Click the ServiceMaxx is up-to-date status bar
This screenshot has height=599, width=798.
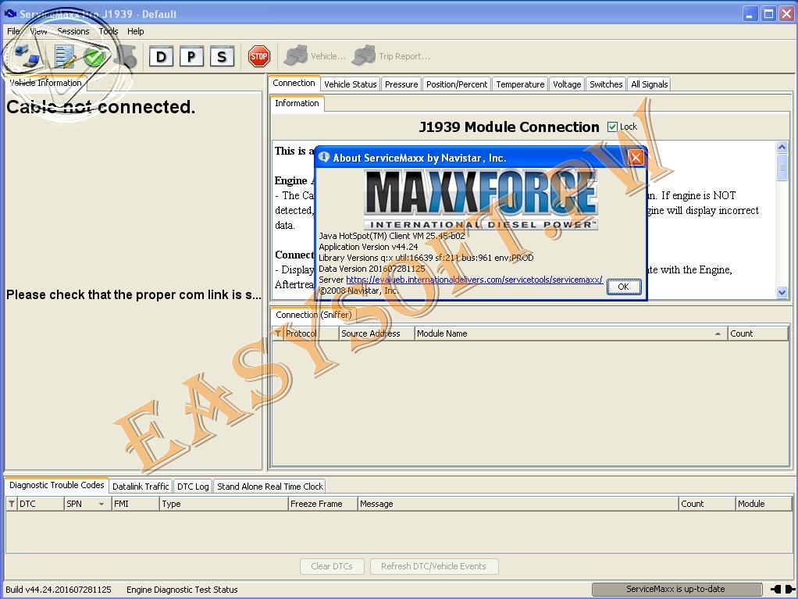click(676, 590)
